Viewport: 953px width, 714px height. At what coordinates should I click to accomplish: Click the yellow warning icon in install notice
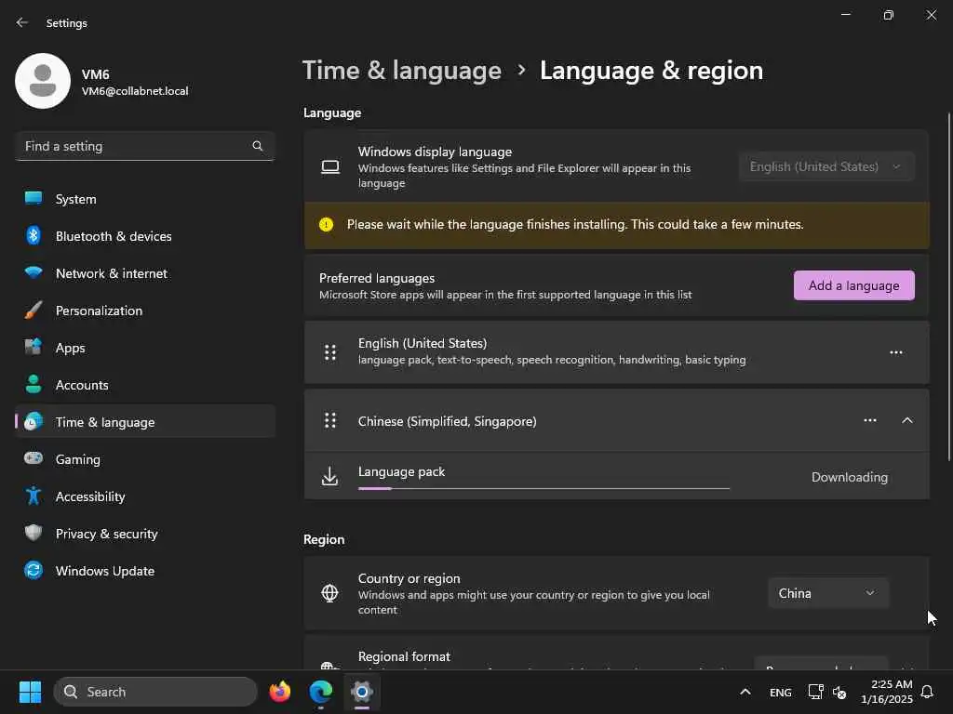pos(327,225)
